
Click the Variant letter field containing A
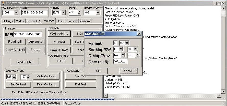115,43
